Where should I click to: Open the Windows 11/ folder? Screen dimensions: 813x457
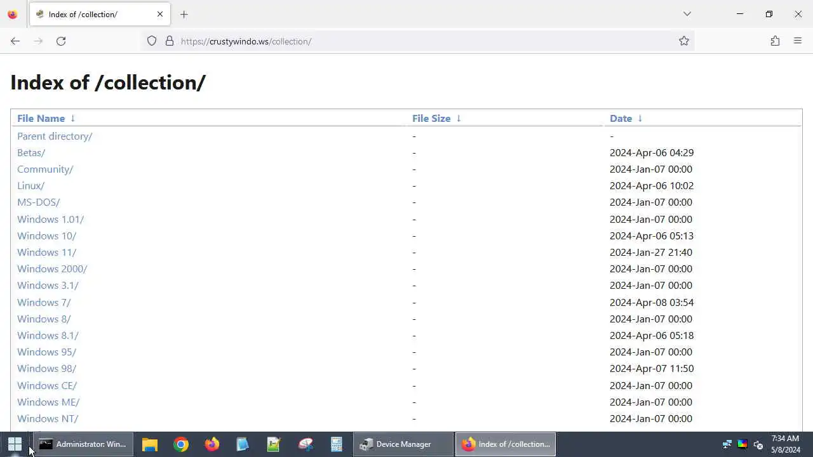tap(46, 253)
